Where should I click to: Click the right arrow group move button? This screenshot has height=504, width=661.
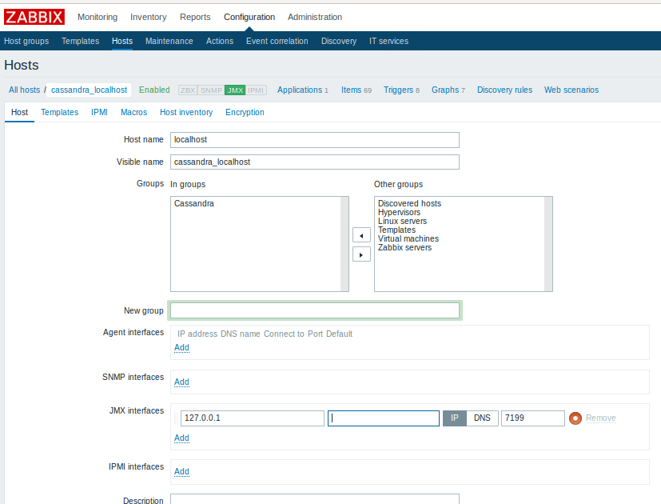pyautogui.click(x=361, y=254)
